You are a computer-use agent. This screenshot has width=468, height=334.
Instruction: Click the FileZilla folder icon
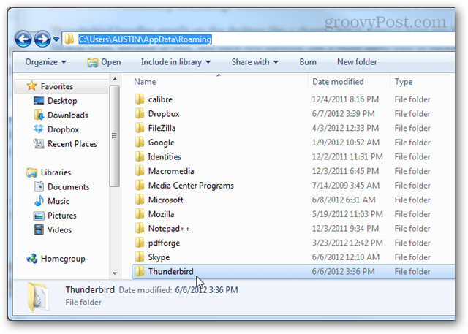pos(140,128)
